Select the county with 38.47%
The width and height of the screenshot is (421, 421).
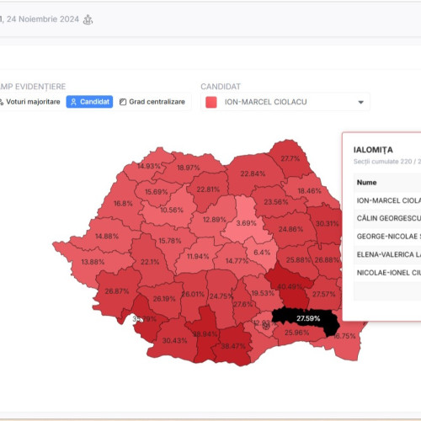point(233,346)
